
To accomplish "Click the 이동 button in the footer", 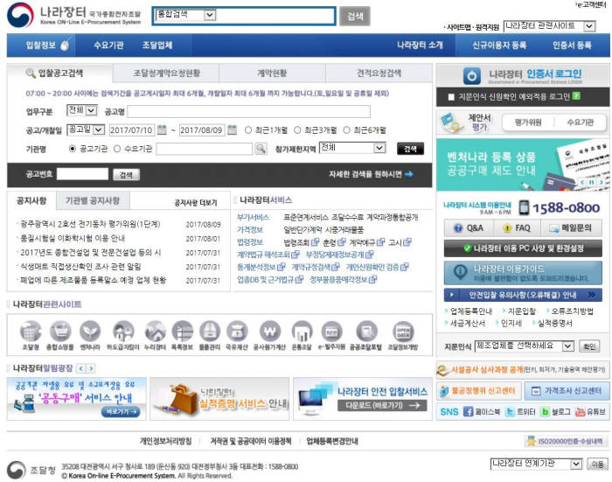I will (597, 464).
